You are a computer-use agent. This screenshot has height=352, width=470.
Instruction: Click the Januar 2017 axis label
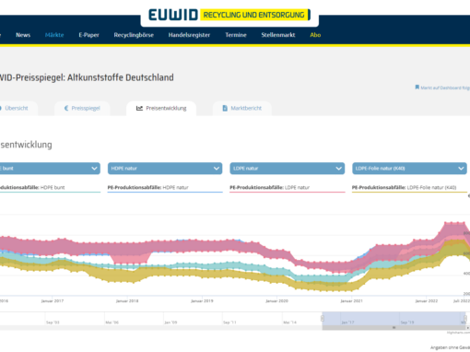(x=53, y=301)
